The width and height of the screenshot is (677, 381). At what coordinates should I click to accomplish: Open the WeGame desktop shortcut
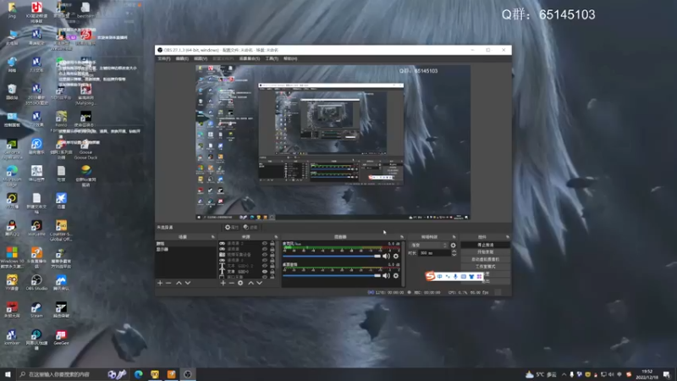pyautogui.click(x=36, y=228)
